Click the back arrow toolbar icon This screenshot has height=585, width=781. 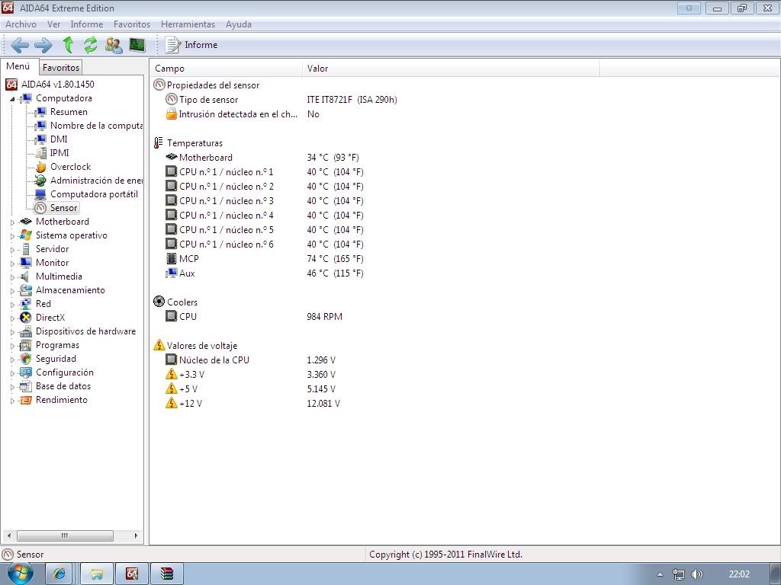coord(20,45)
